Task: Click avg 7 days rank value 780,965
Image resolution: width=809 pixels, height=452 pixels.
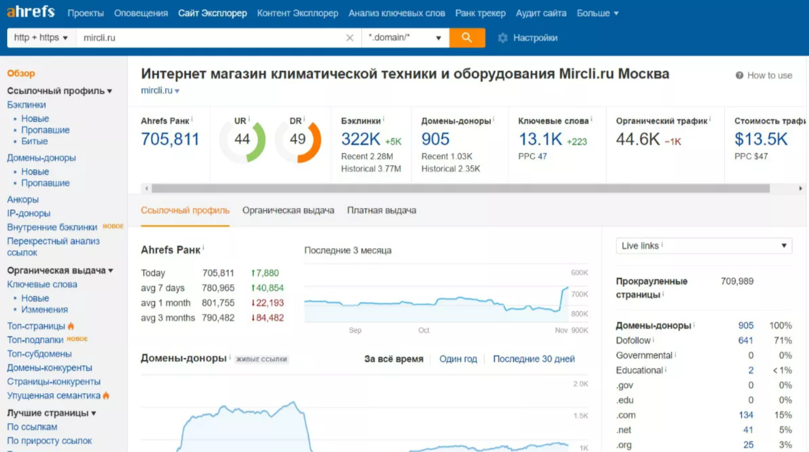Action: [x=218, y=288]
